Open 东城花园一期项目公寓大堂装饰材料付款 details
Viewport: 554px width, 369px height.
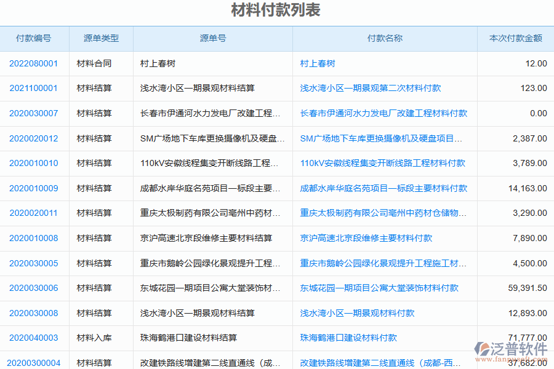pos(380,288)
